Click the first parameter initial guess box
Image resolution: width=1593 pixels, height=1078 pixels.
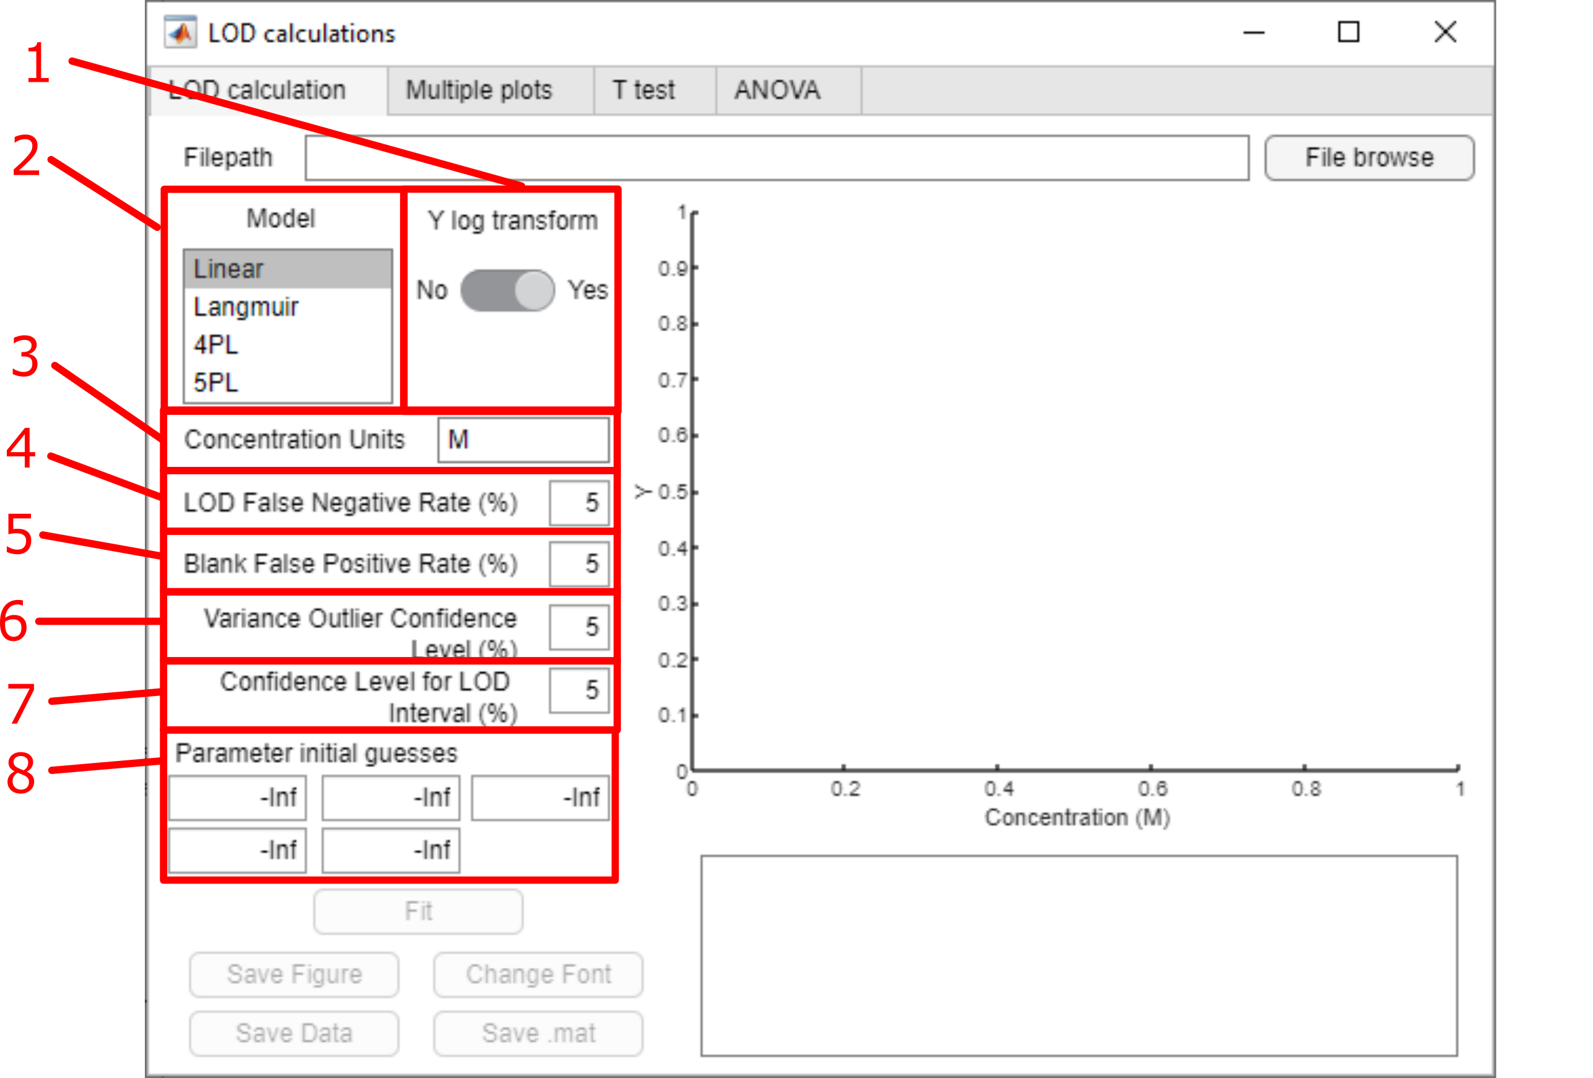pos(237,798)
